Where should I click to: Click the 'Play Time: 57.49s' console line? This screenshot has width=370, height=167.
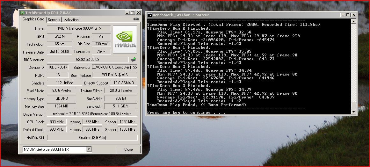pos(204,90)
